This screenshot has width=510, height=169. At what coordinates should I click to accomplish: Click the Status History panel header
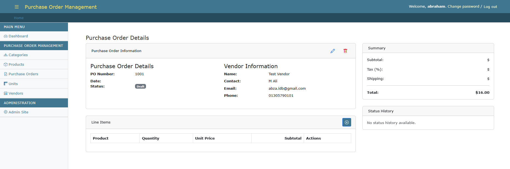pyautogui.click(x=428, y=111)
